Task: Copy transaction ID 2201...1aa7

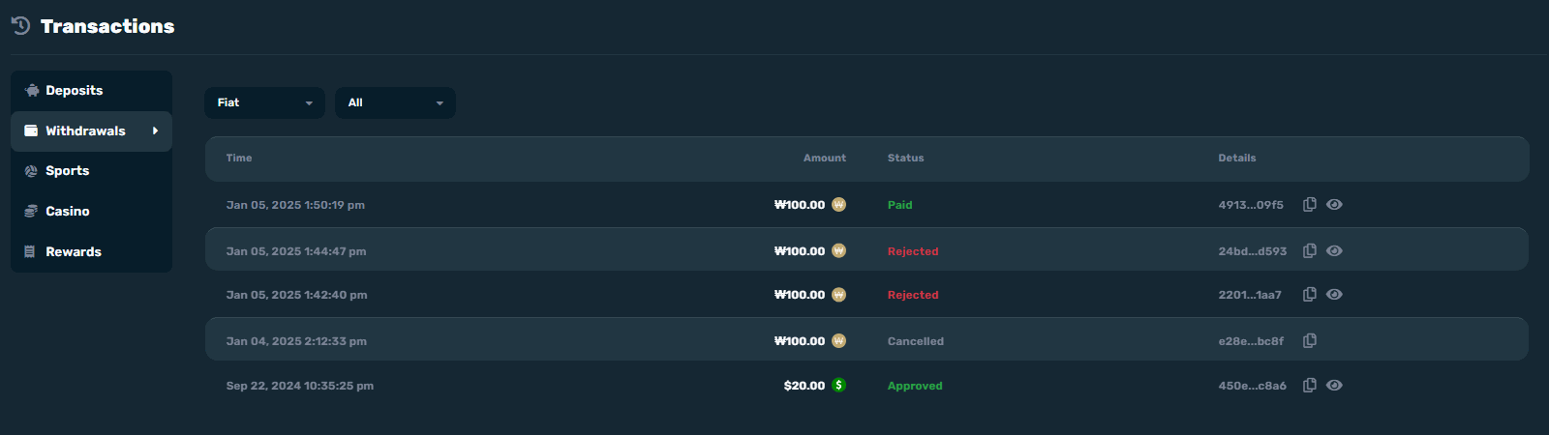Action: coord(1309,295)
